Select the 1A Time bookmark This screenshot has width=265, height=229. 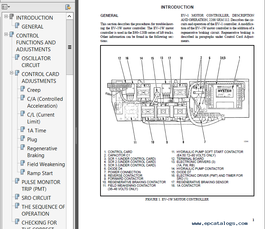point(37,131)
